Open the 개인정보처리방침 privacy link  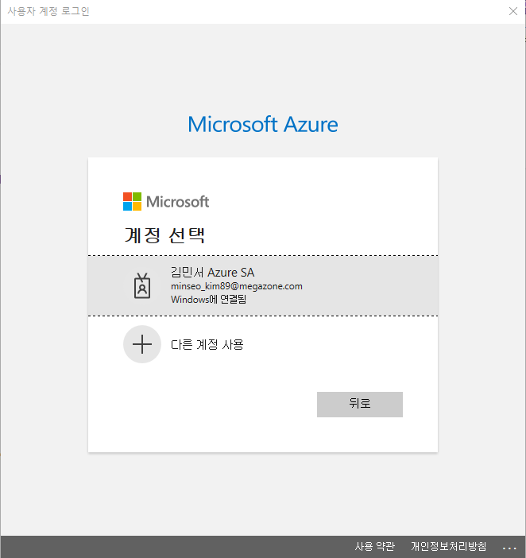(x=448, y=546)
